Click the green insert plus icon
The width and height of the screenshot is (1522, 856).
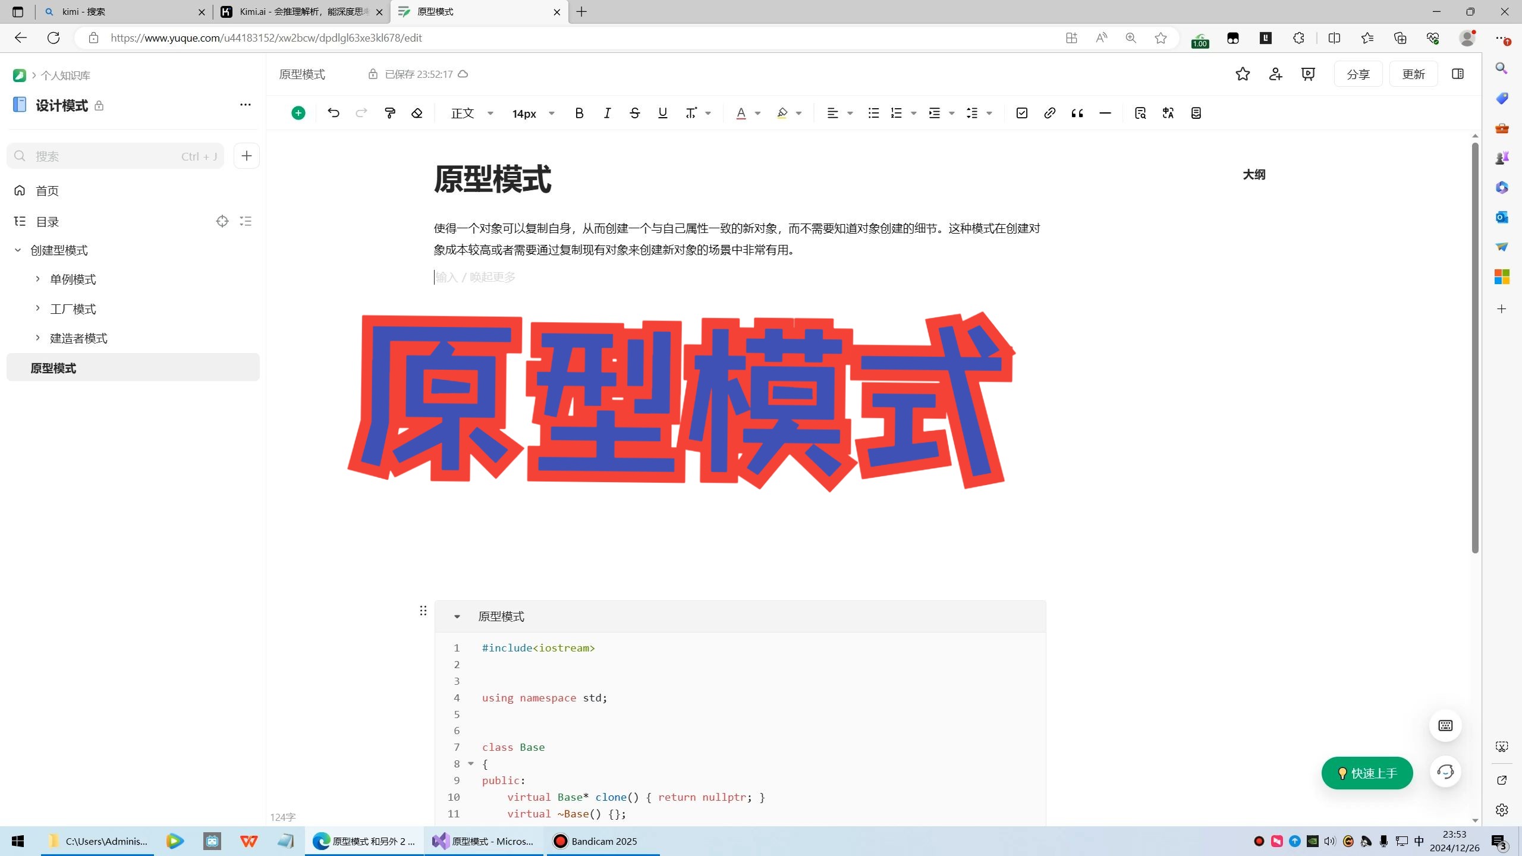tap(298, 113)
